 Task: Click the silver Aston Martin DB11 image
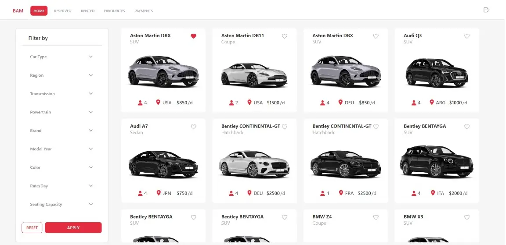(x=254, y=75)
